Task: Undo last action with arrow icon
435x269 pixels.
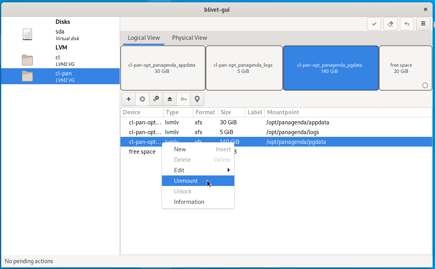Action: coord(407,24)
